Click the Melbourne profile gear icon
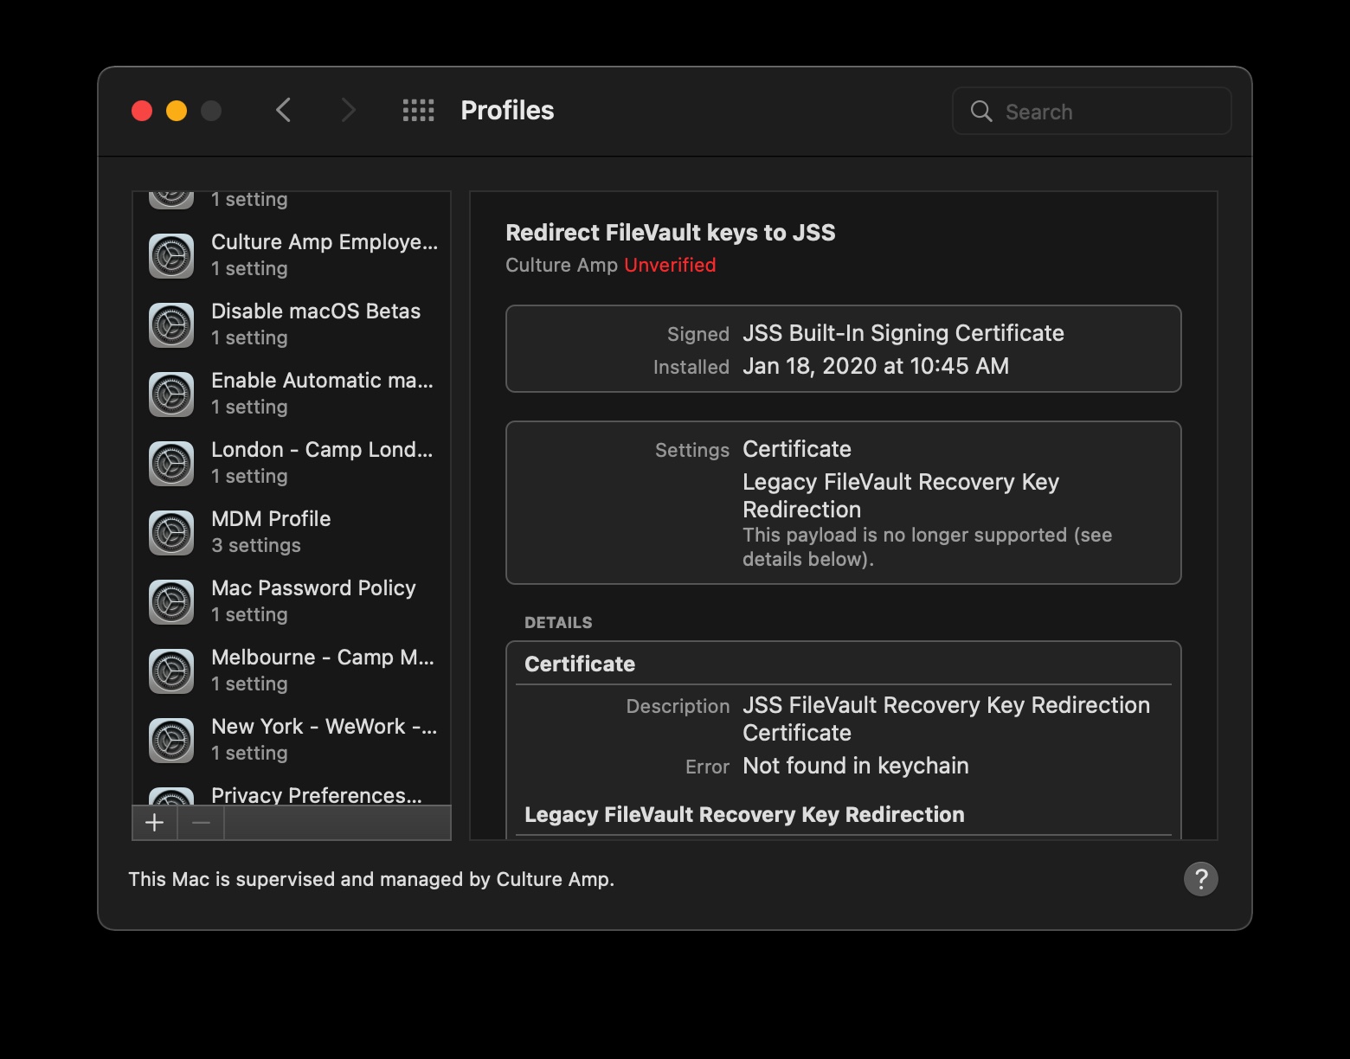 171,671
